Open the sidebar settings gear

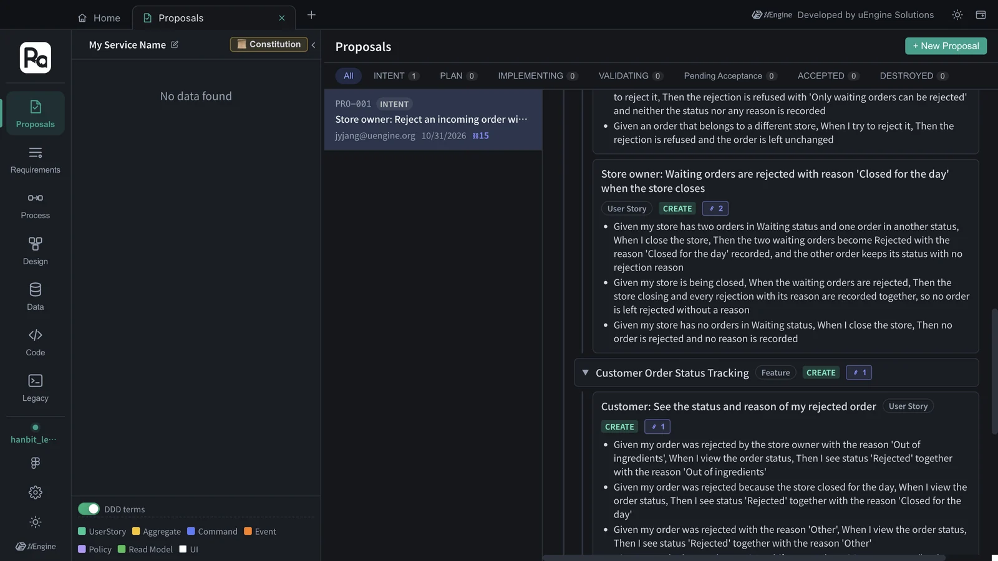35,492
